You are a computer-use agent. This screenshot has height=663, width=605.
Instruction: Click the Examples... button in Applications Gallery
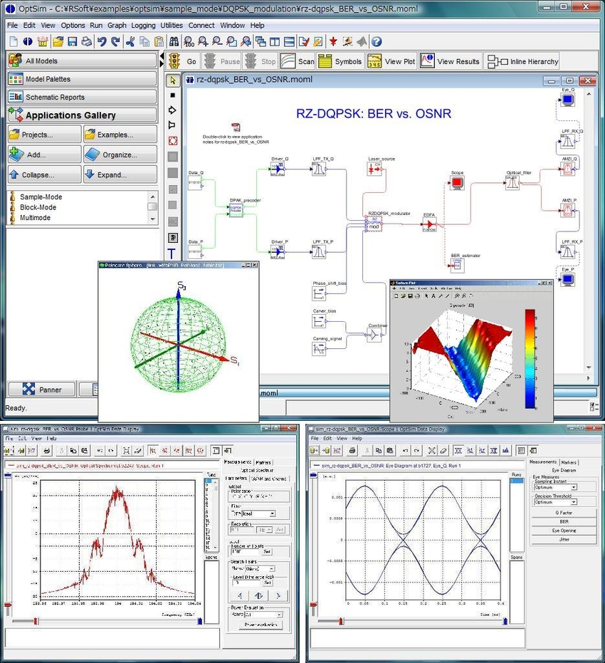[120, 135]
